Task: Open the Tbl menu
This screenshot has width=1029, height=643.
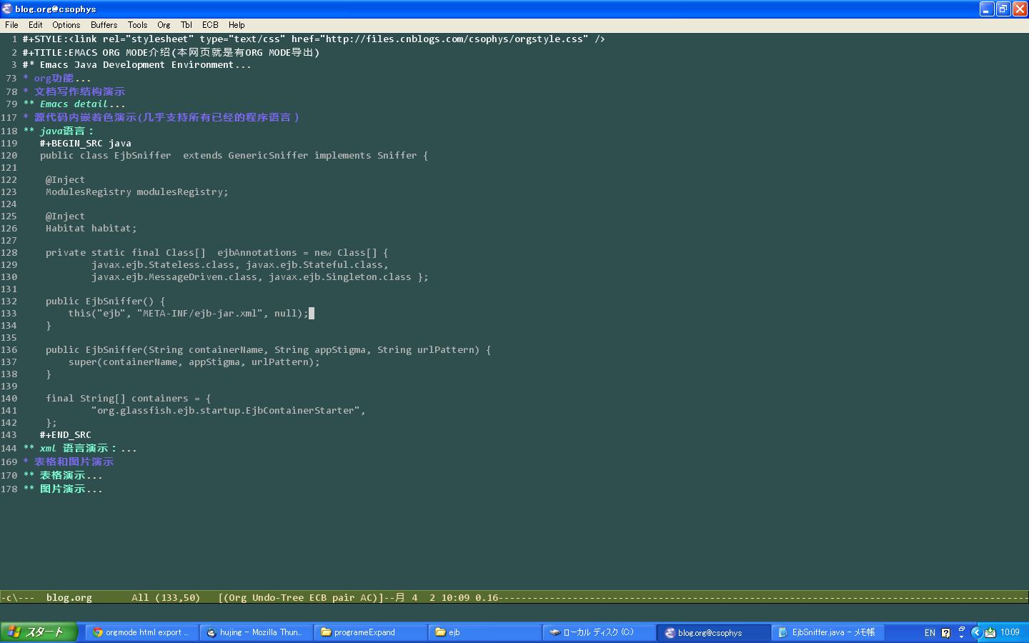Action: pos(187,24)
